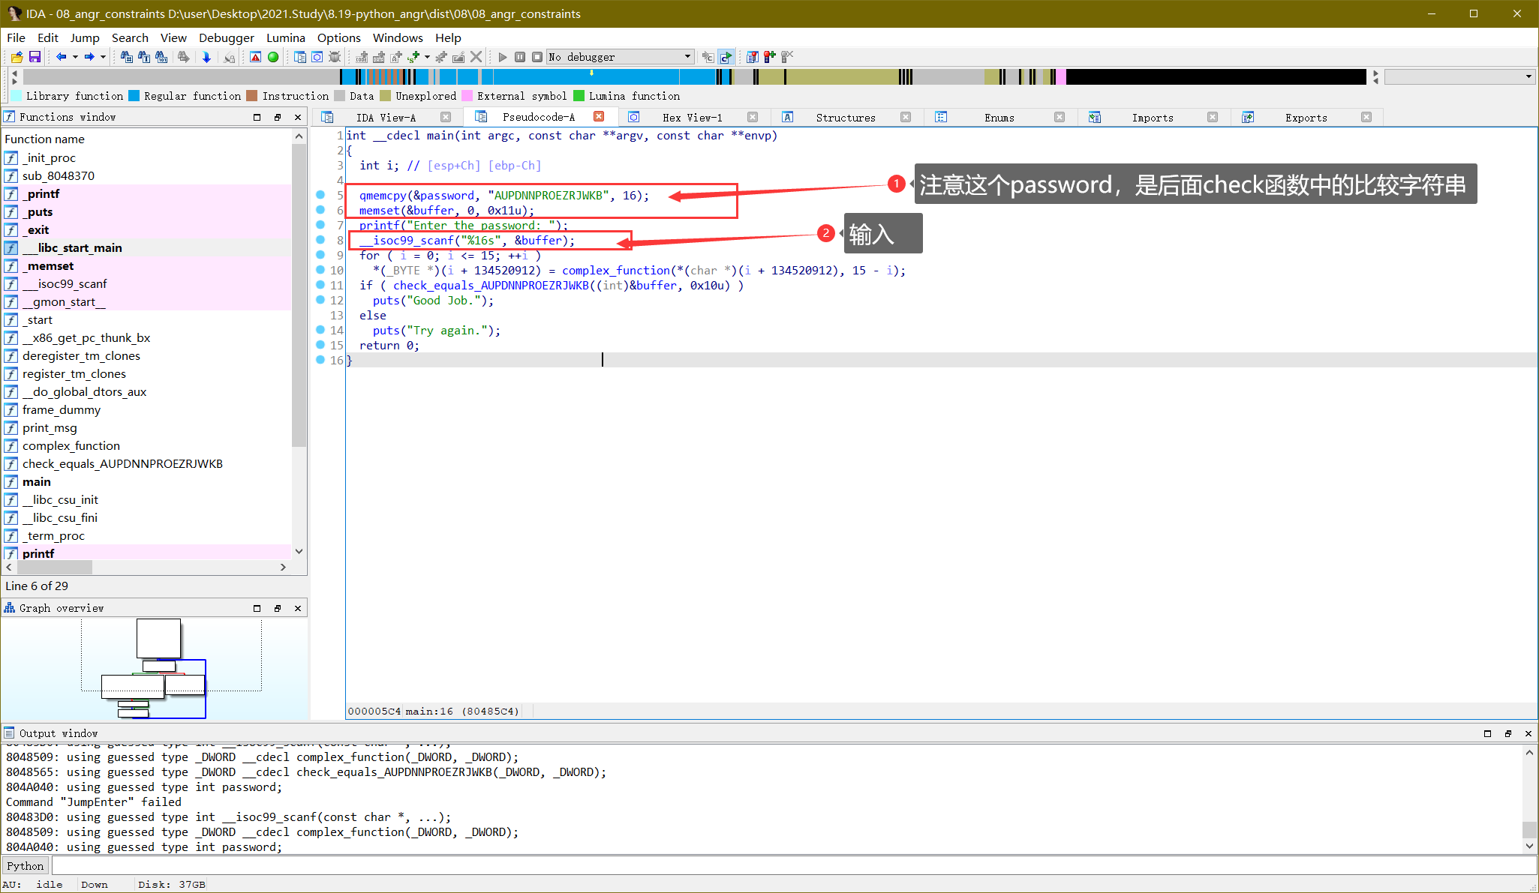
Task: Click the Start process play icon
Action: point(502,57)
